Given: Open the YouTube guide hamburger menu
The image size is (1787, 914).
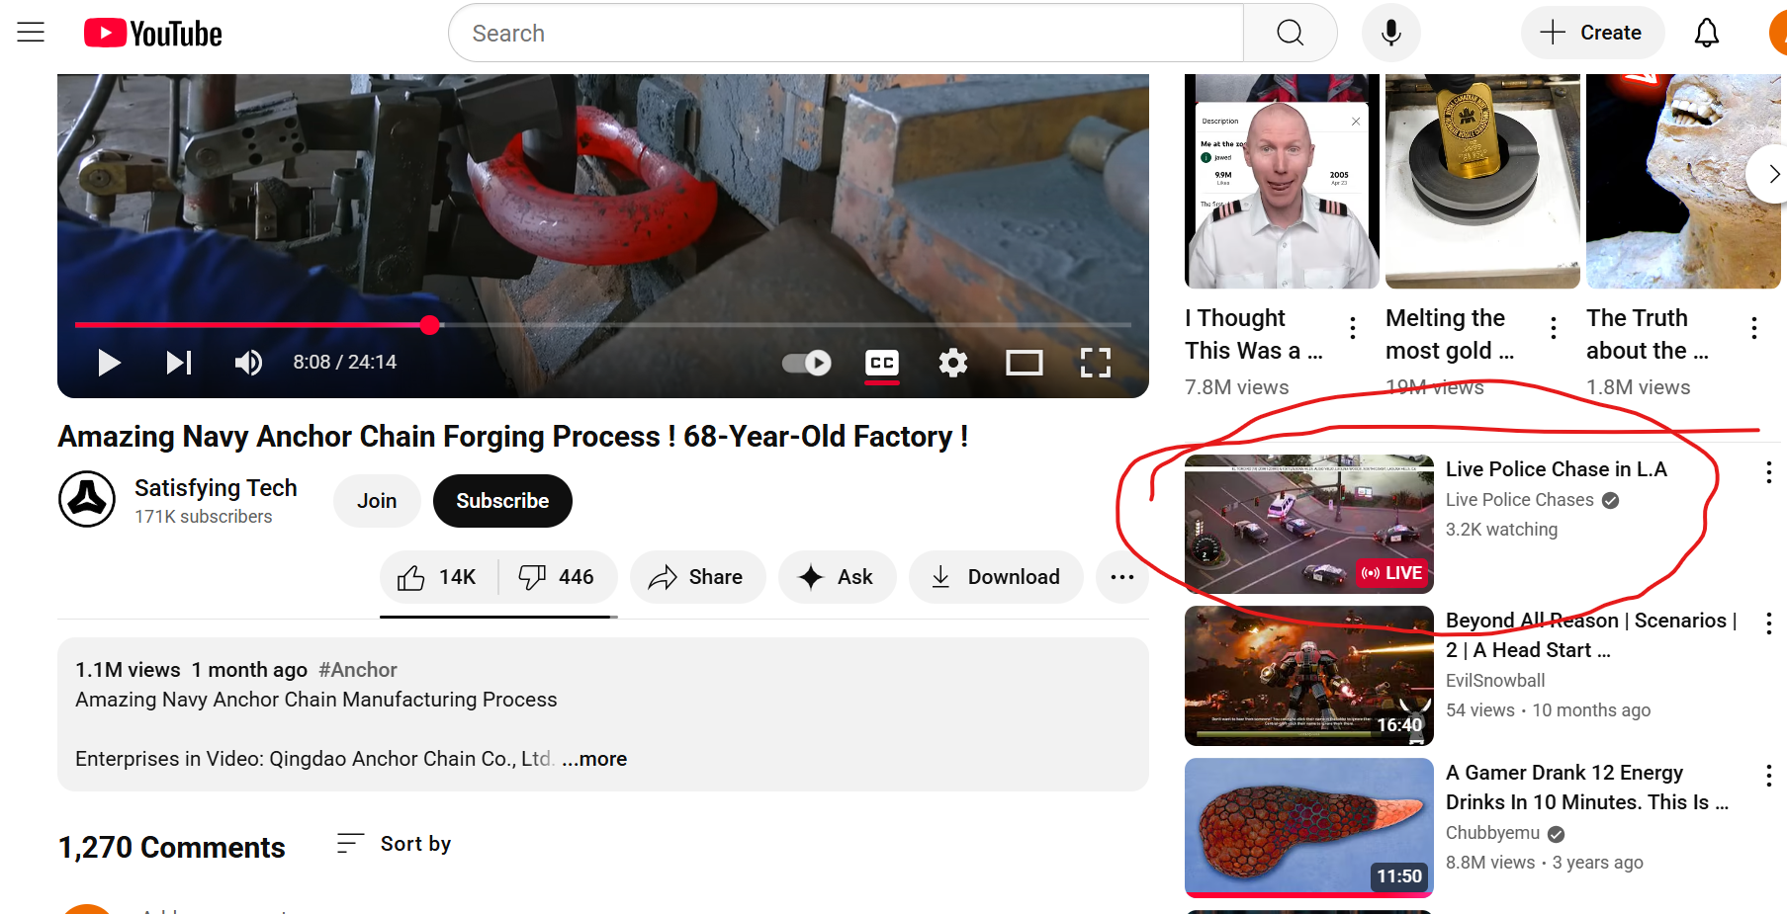Looking at the screenshot, I should 31,33.
